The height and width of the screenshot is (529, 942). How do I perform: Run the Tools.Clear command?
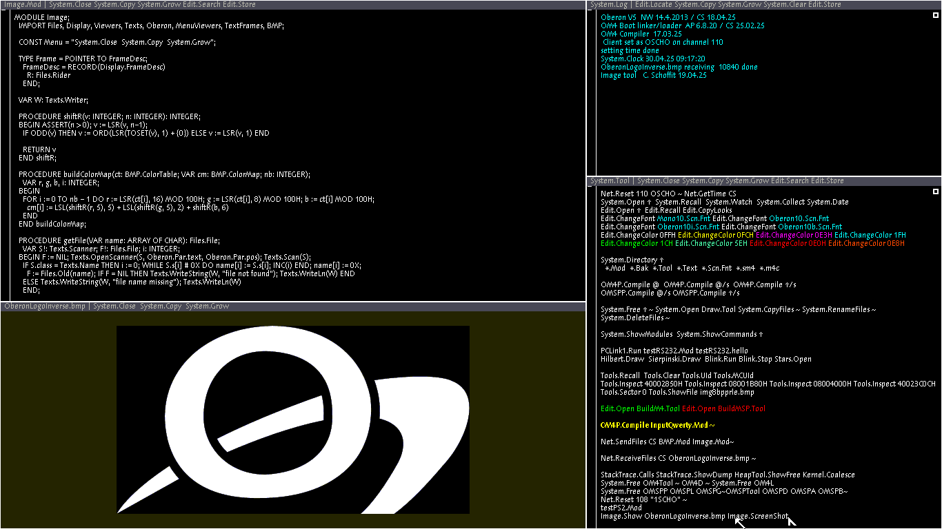tap(663, 376)
